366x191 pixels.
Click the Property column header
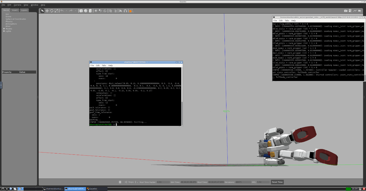coord(7,72)
